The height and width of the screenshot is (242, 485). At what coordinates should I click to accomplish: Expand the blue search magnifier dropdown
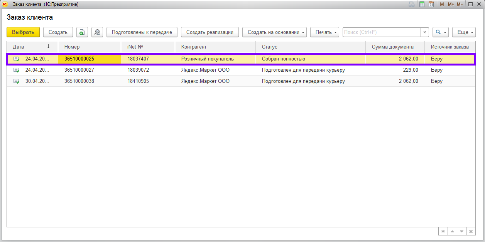point(441,32)
